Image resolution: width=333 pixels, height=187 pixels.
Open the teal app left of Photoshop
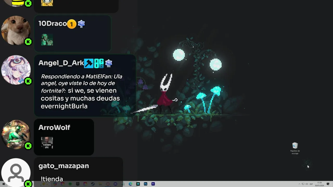[138, 184]
